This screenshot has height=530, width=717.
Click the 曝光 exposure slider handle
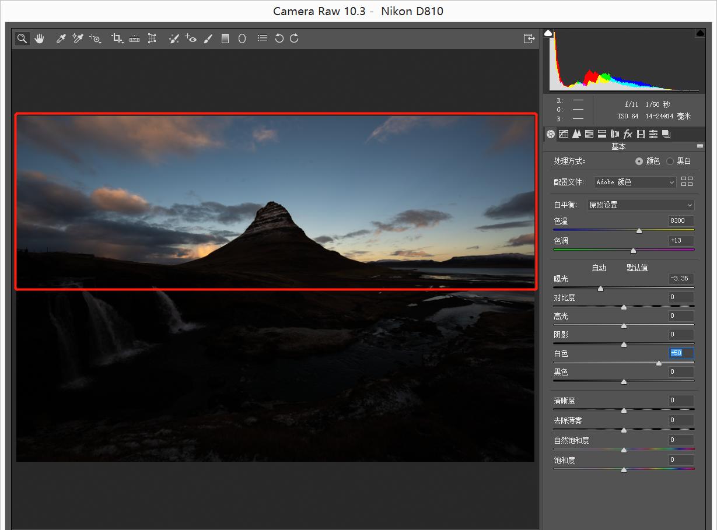tap(600, 288)
